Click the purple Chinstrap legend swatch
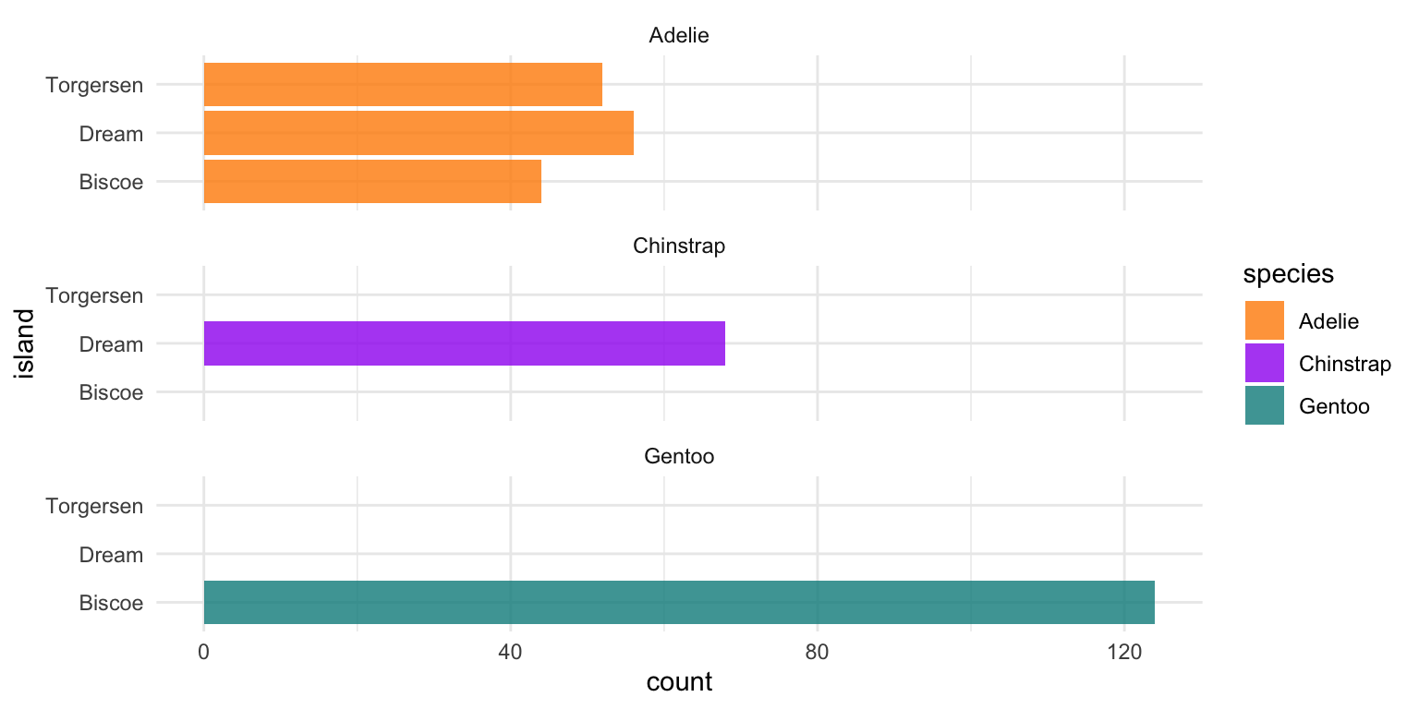 tap(1264, 363)
